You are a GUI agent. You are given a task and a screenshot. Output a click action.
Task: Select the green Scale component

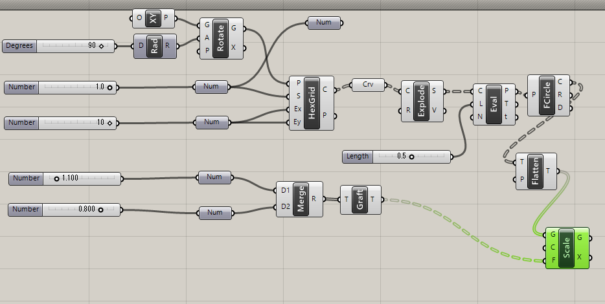pos(567,248)
